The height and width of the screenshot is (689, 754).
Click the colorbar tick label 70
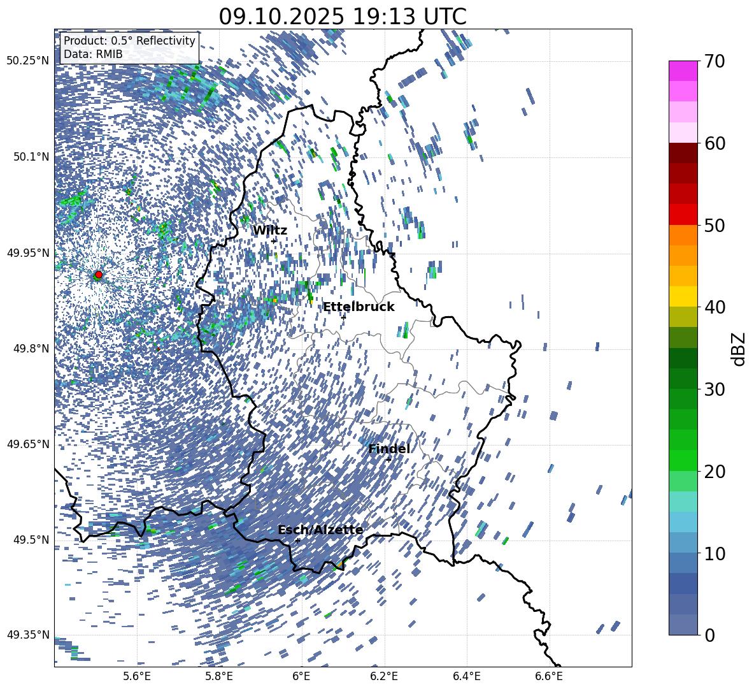714,61
